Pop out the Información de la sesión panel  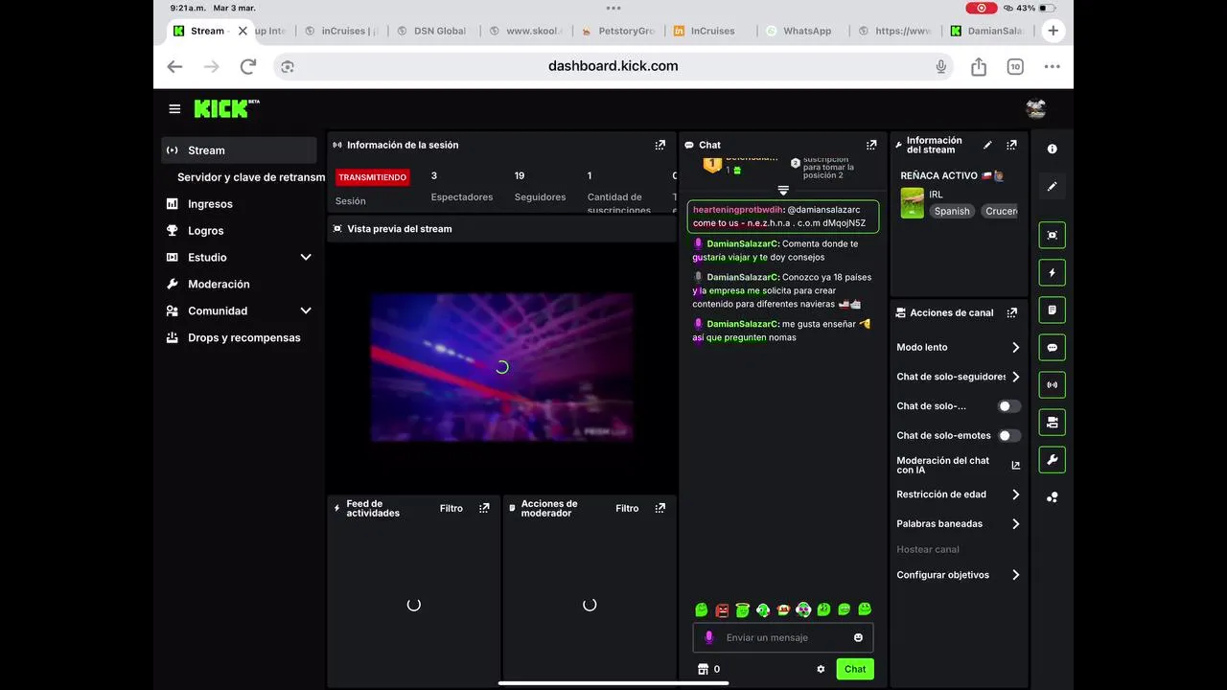click(x=660, y=146)
